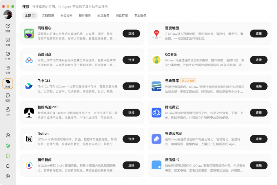Click the QQ音乐 title text
The width and height of the screenshot is (277, 185).
click(171, 54)
